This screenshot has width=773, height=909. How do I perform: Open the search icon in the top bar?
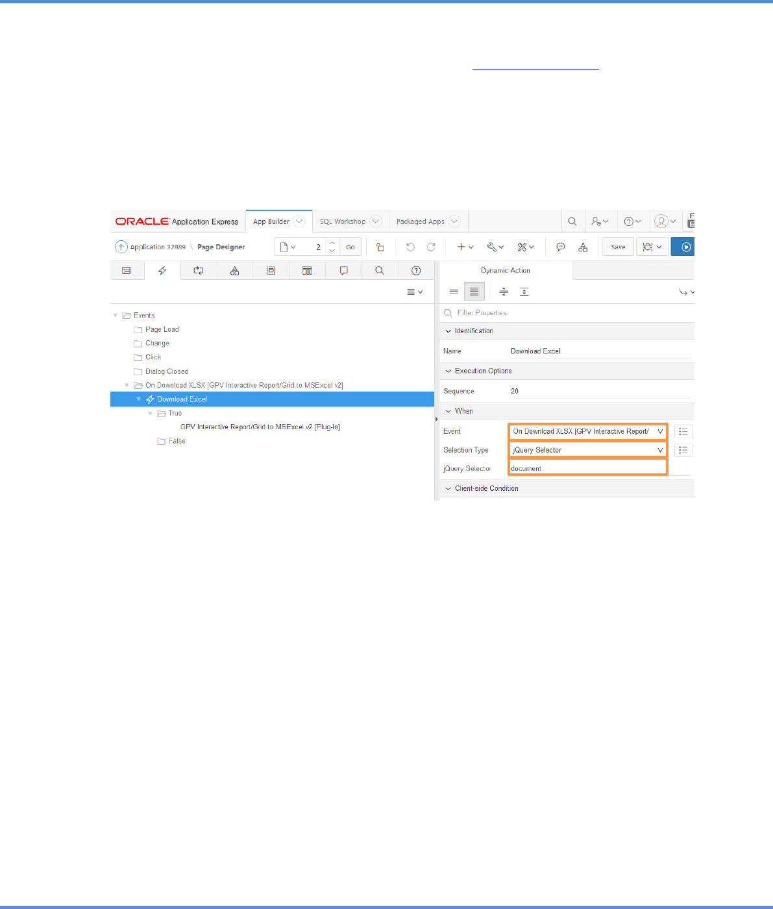pyautogui.click(x=572, y=221)
